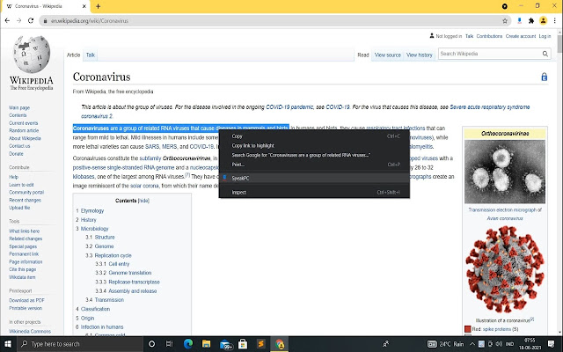563x352 pixels.
Task: Open the View source tab
Action: tap(387, 55)
